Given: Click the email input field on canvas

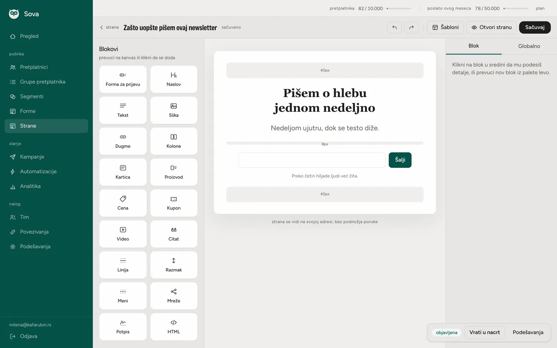Looking at the screenshot, I should [x=312, y=160].
